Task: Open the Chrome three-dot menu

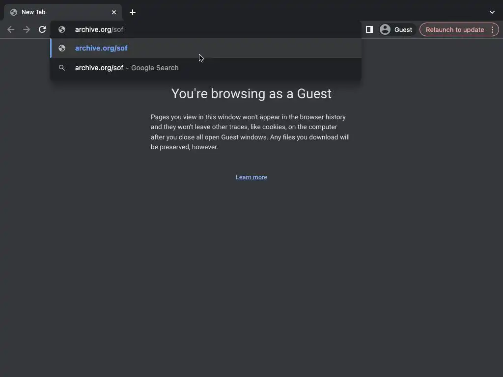Action: pyautogui.click(x=492, y=29)
